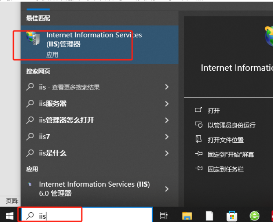Expand the 'iis服务器' suggestion chevron
Screen dimensions: 275x222
(x=167, y=104)
